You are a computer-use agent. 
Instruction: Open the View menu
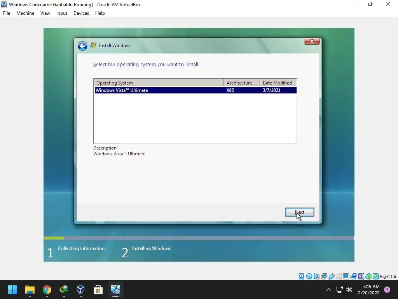click(x=45, y=13)
